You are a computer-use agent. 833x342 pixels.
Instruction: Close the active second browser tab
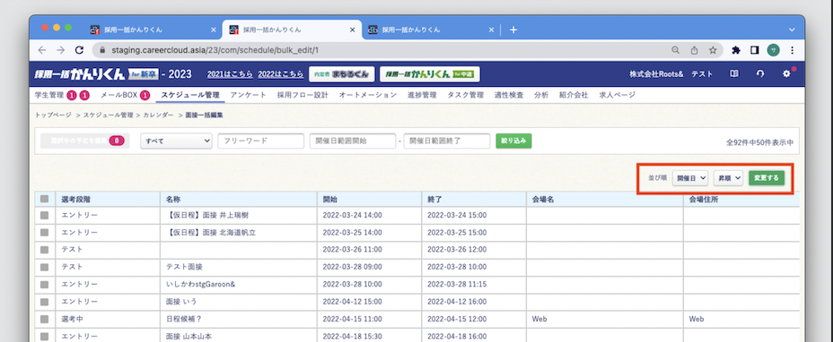coord(352,30)
